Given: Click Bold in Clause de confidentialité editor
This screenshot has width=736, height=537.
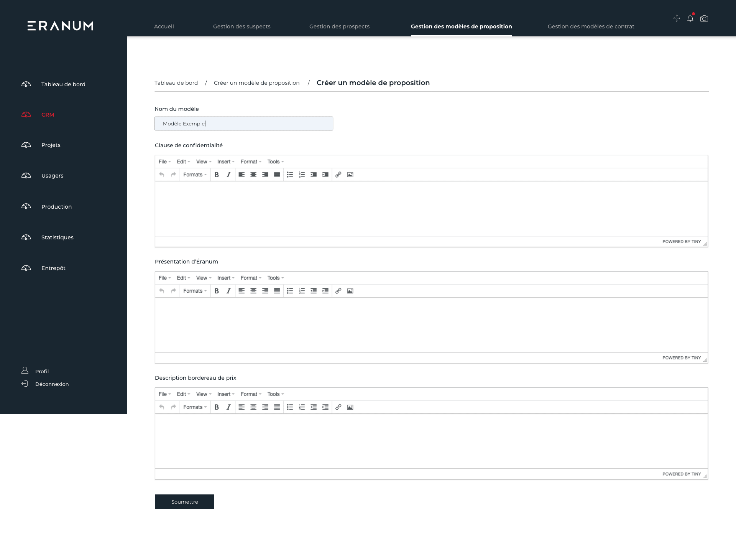Looking at the screenshot, I should [217, 175].
